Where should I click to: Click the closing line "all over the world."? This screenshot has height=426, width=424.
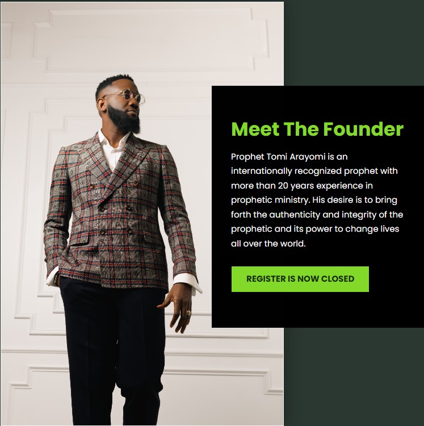268,244
